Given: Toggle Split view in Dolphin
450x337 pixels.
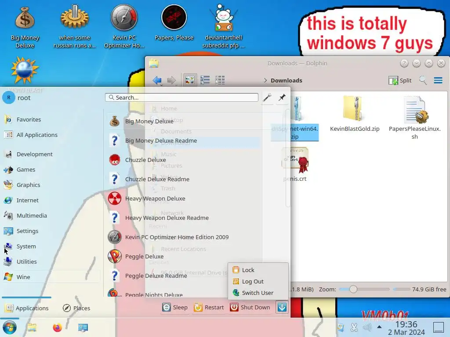Looking at the screenshot, I should [x=400, y=81].
